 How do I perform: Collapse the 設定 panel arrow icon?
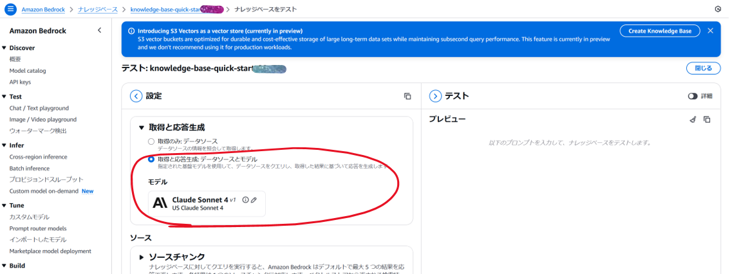click(x=135, y=96)
